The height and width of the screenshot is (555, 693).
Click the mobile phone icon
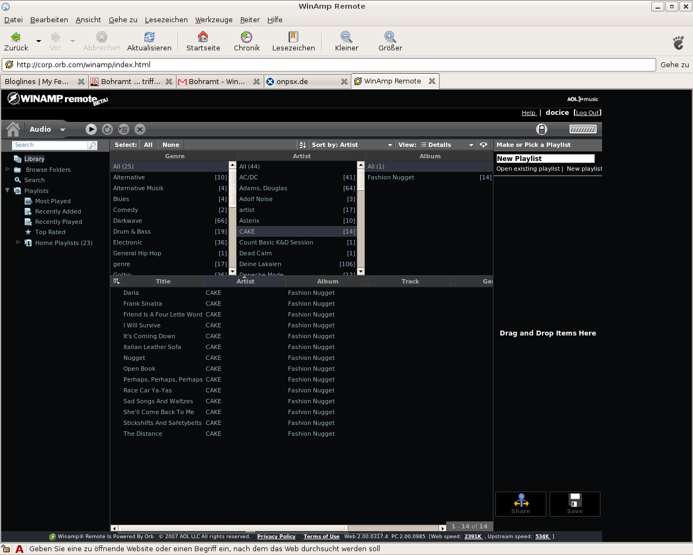[541, 129]
